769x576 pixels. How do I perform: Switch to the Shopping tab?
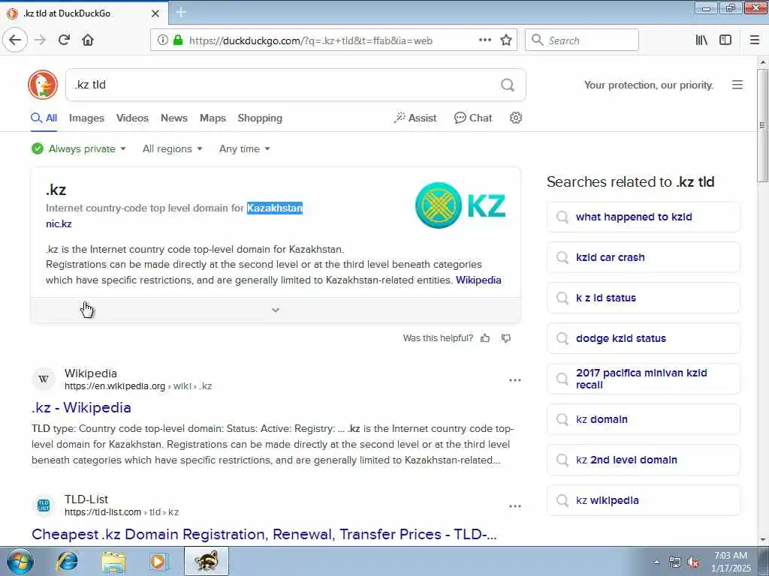coord(260,118)
